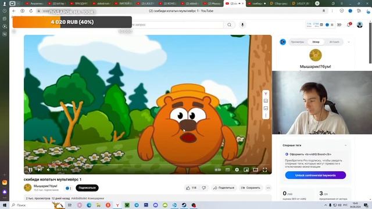Click the Y icon on the video side toolbar

[x=266, y=93]
